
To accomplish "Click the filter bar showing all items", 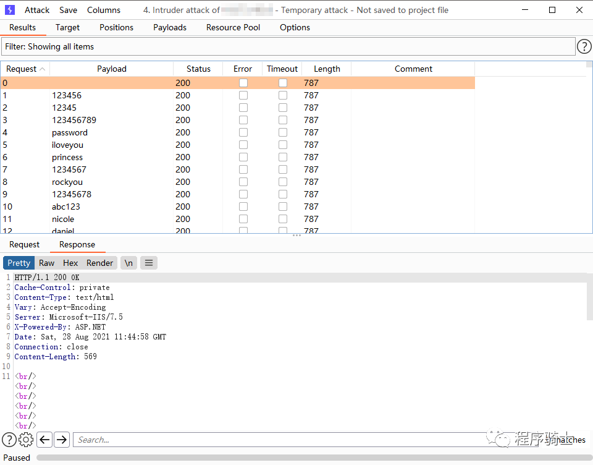I will tap(288, 46).
